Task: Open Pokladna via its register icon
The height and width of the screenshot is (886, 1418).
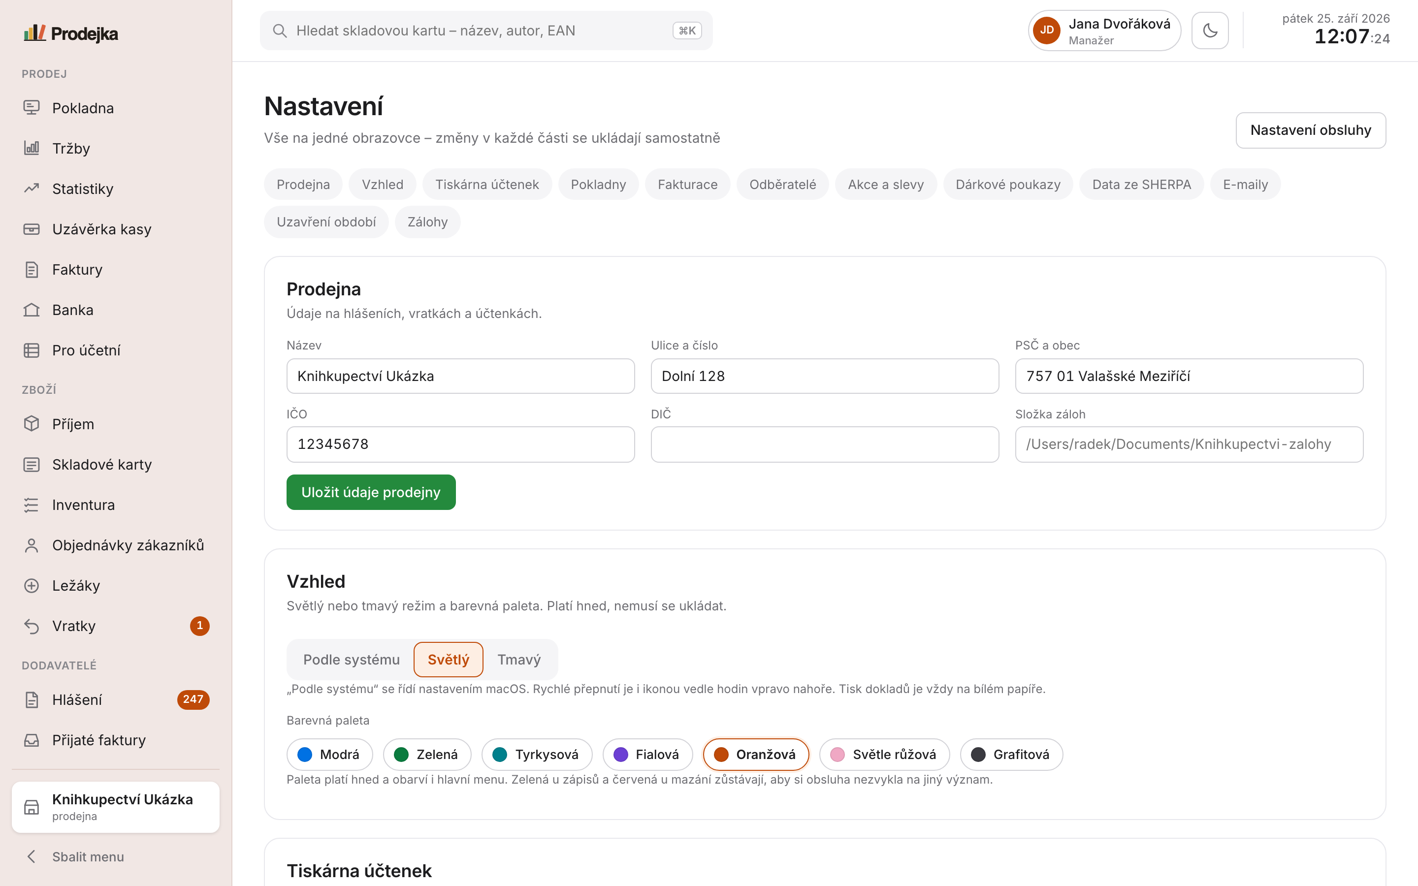Action: (31, 108)
